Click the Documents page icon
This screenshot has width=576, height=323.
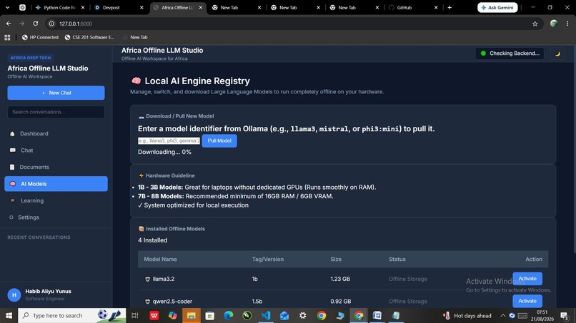[12, 167]
